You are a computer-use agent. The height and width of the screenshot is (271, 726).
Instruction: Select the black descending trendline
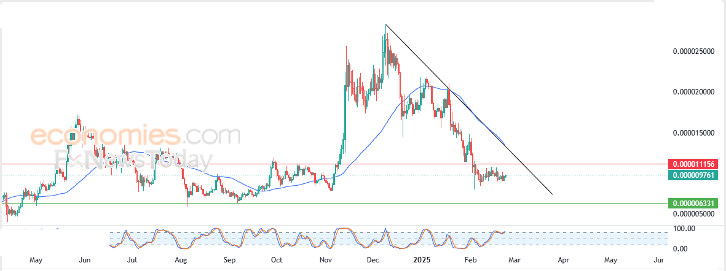[x=468, y=109]
